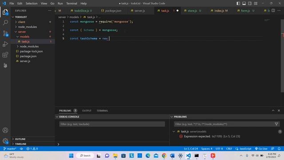
Task: Click the split editor right icon
Action: tap(273, 11)
